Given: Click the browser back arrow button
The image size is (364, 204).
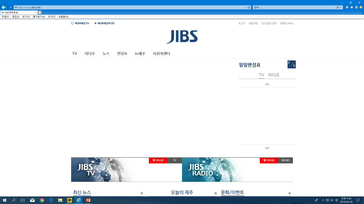Looking at the screenshot, I should (4, 7).
